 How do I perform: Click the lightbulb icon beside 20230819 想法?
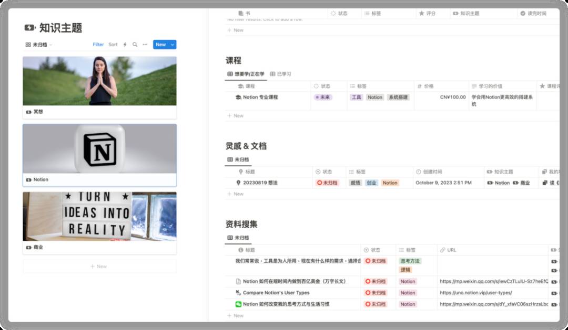[238, 183]
